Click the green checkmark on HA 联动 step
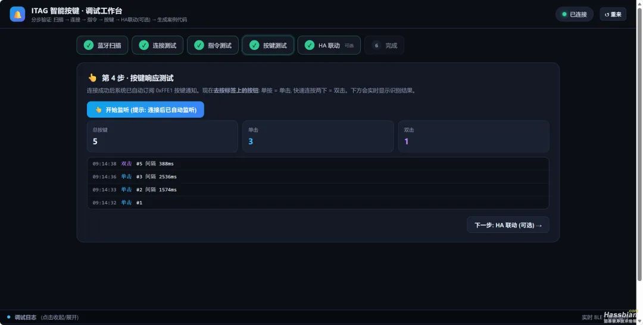Image resolution: width=643 pixels, height=325 pixels. coord(310,45)
